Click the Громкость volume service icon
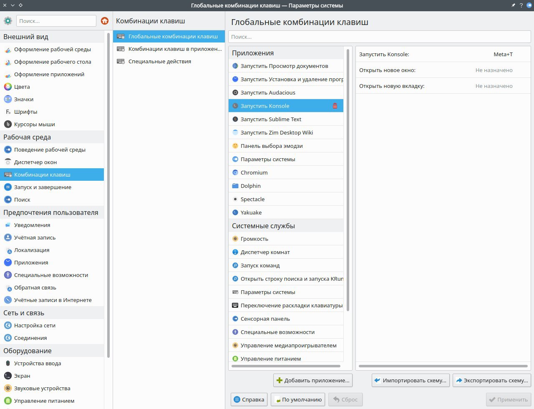 point(235,239)
